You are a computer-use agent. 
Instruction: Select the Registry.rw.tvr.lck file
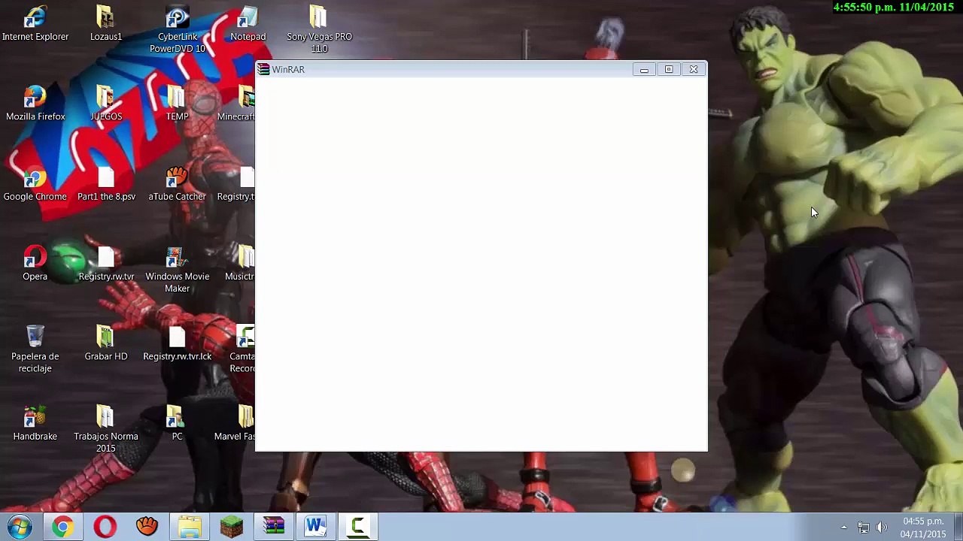[x=177, y=343]
